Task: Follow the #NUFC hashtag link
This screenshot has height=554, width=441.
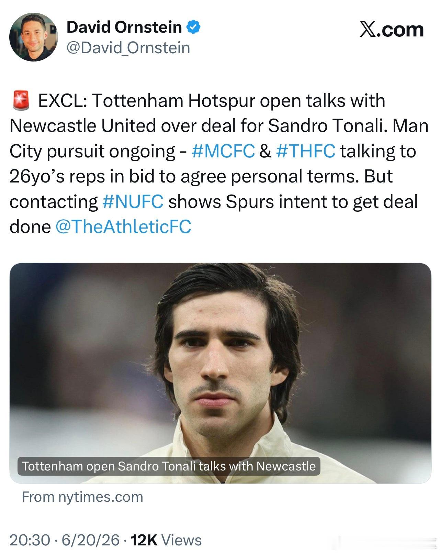Action: (x=133, y=201)
